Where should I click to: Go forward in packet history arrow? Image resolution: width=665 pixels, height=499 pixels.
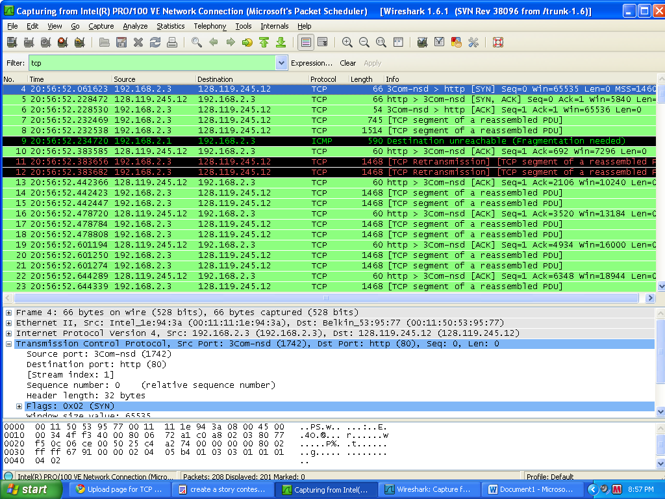coord(231,42)
